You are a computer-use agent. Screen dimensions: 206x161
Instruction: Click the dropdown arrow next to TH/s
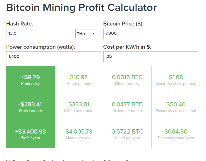94,34
